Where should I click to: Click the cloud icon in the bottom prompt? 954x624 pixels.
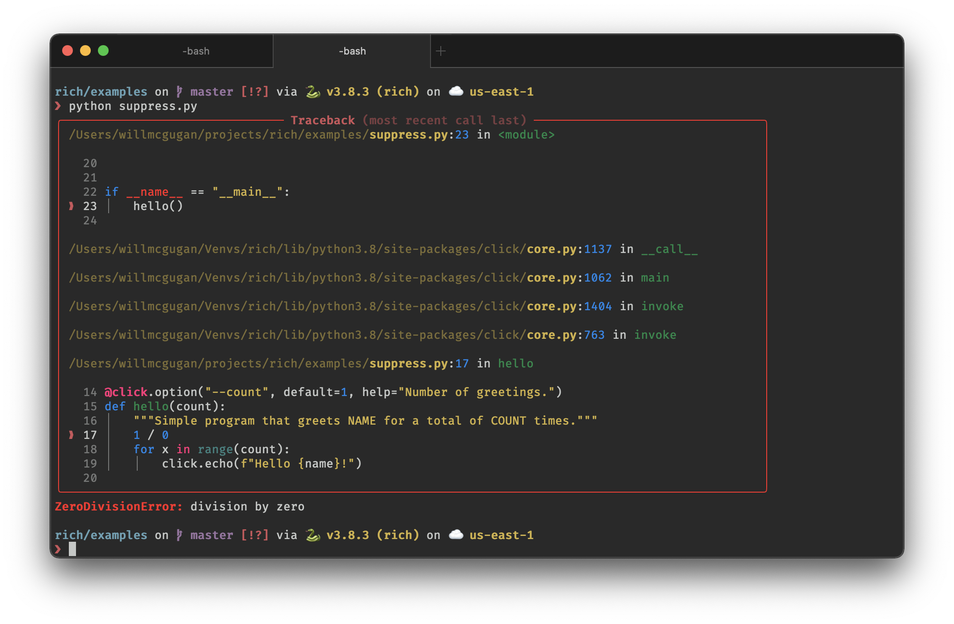[x=456, y=535]
